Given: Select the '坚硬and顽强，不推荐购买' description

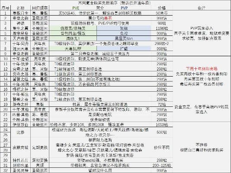Looking at the screenshot, I should pos(100,160).
